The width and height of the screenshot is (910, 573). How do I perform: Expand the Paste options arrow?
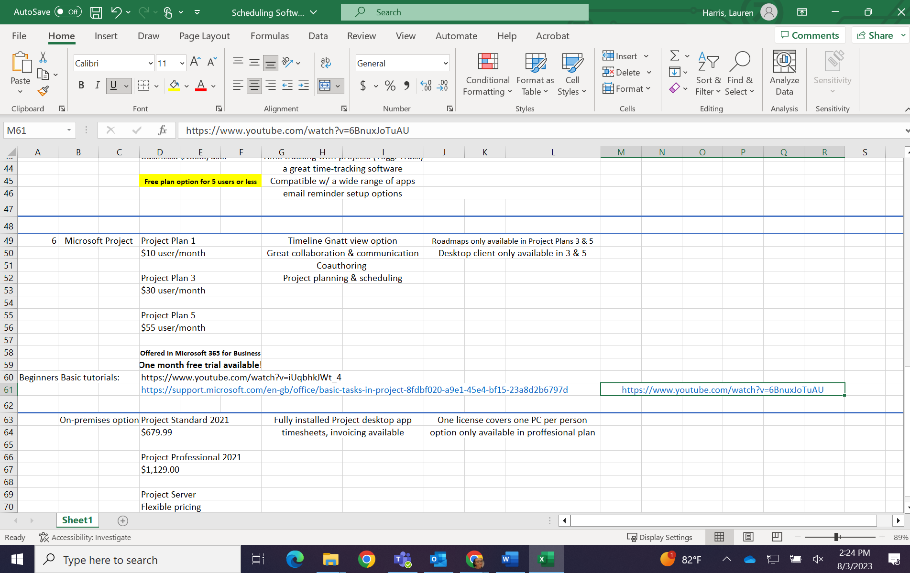[20, 92]
